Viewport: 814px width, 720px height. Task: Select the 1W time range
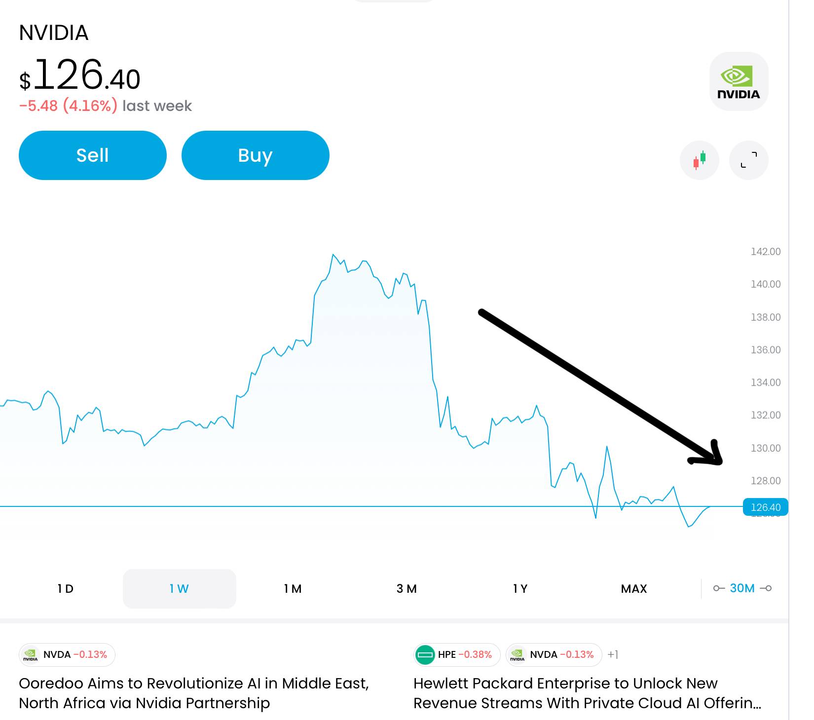pos(179,589)
